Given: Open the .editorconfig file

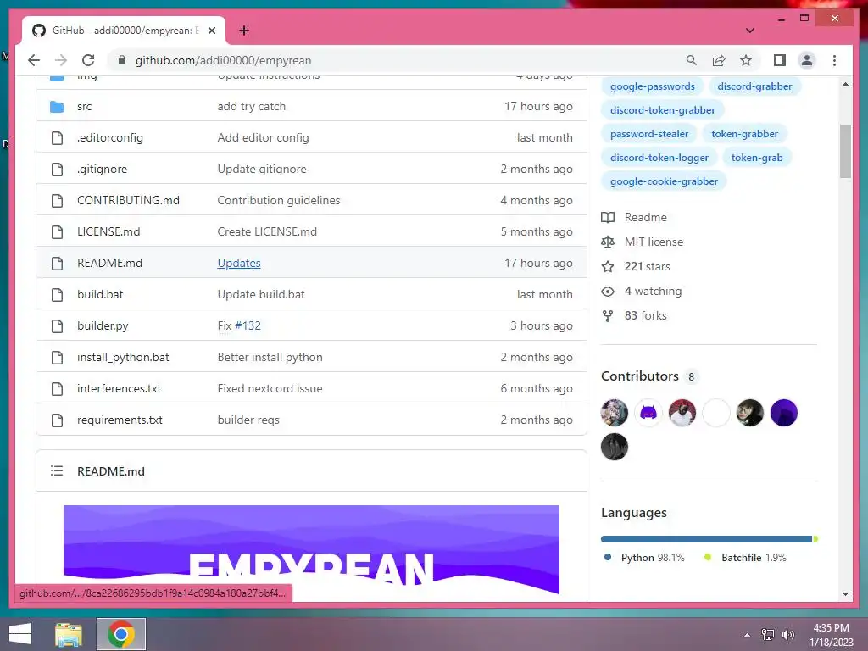Looking at the screenshot, I should [109, 138].
